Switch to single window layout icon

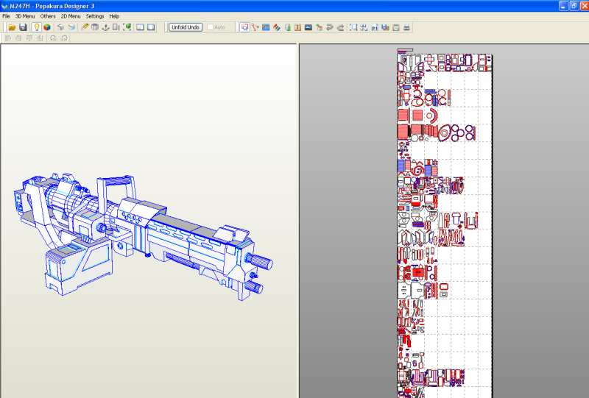click(151, 27)
